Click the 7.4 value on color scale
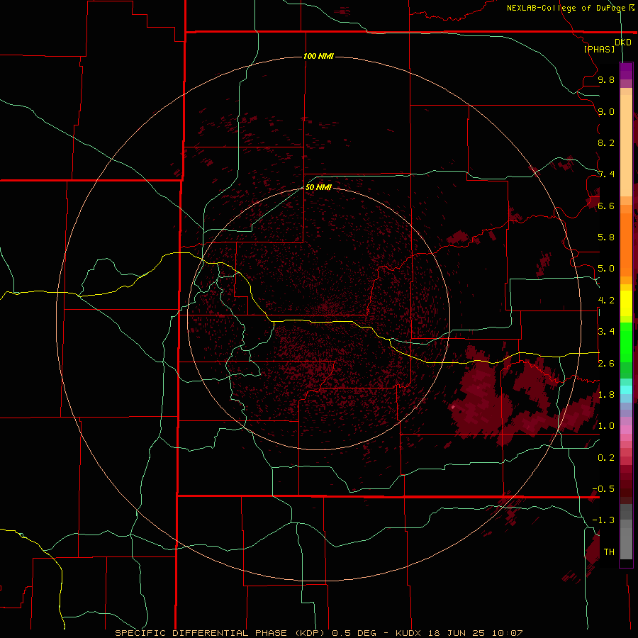Screen dimensions: 638x638 click(606, 174)
